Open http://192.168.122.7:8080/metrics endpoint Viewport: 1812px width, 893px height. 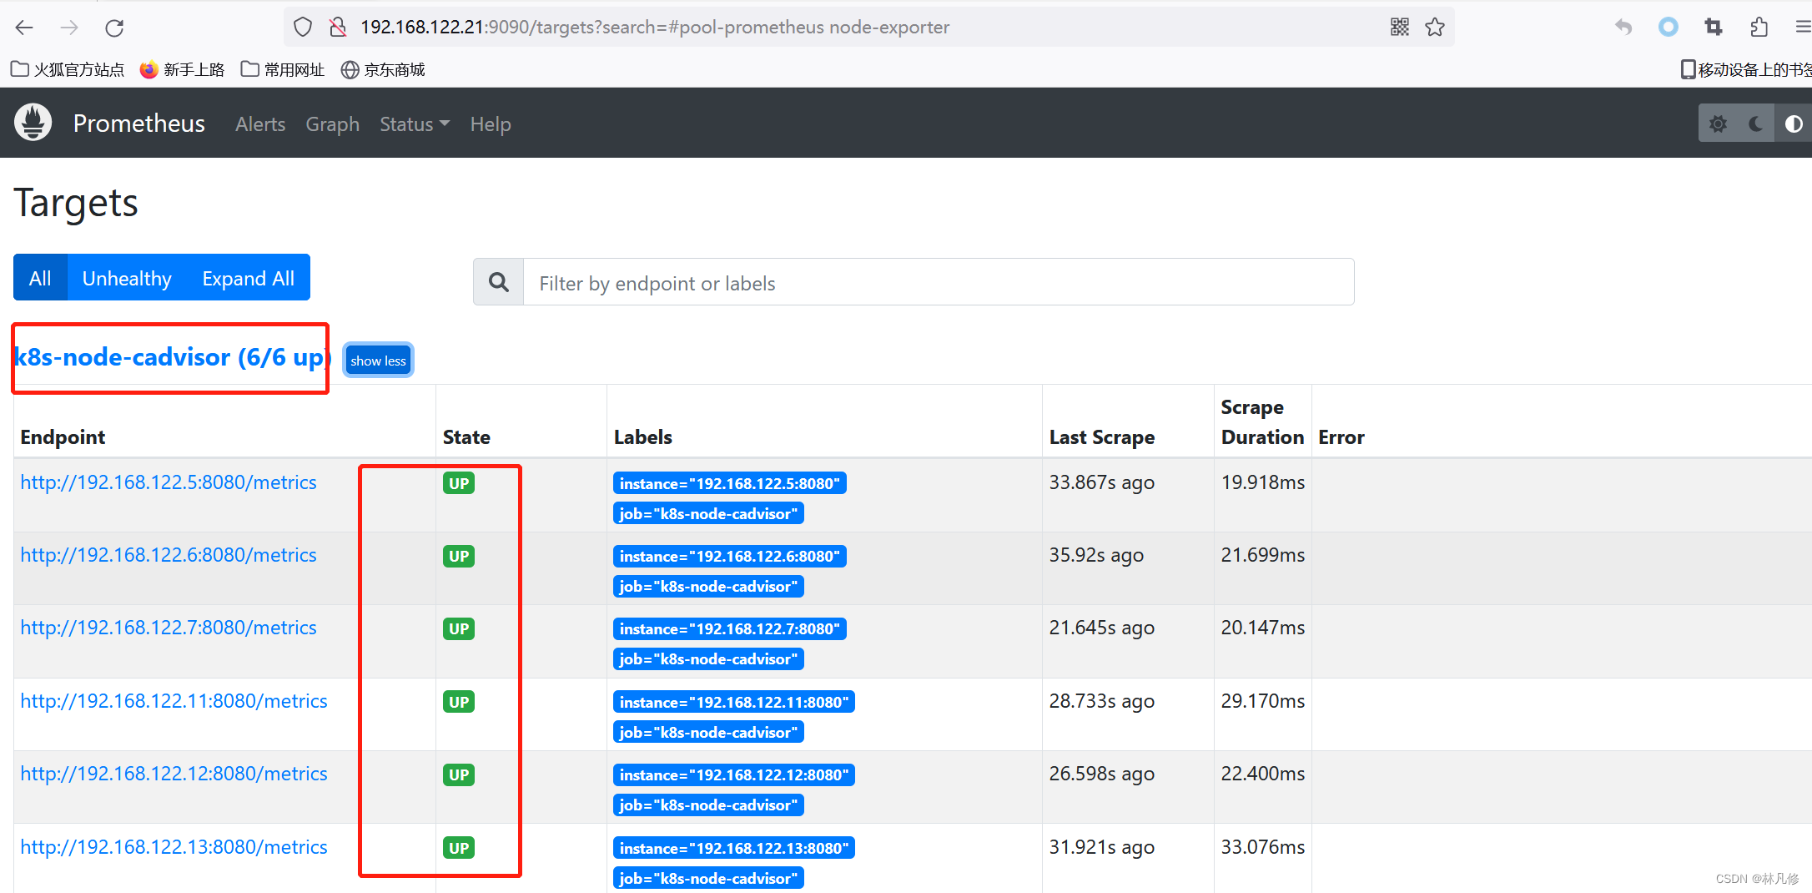coord(169,628)
